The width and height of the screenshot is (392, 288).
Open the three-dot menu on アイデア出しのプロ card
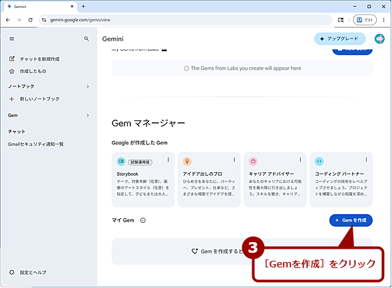coord(234,160)
